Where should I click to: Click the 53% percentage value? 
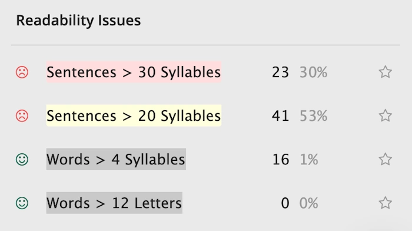click(314, 116)
